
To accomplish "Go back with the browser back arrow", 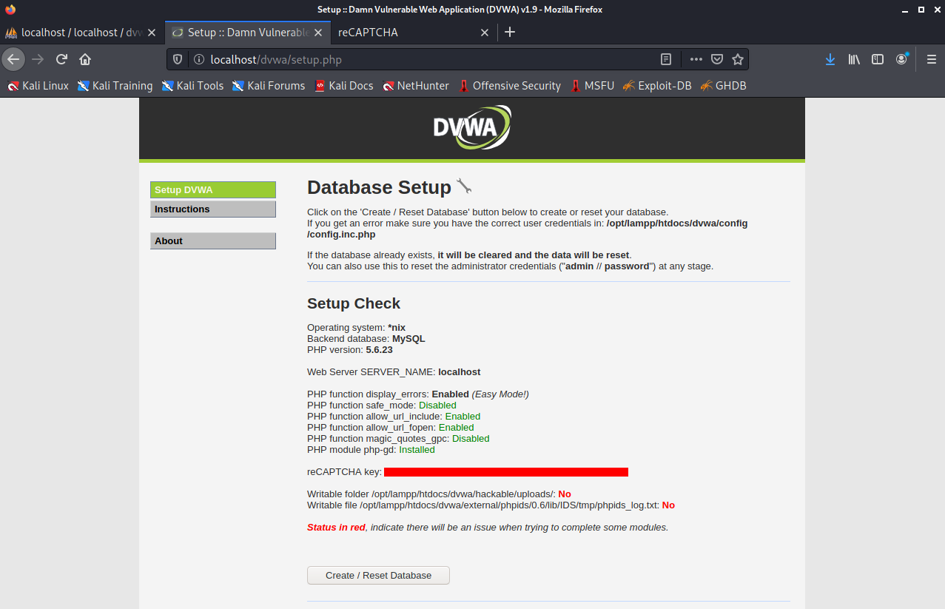I will 13,59.
